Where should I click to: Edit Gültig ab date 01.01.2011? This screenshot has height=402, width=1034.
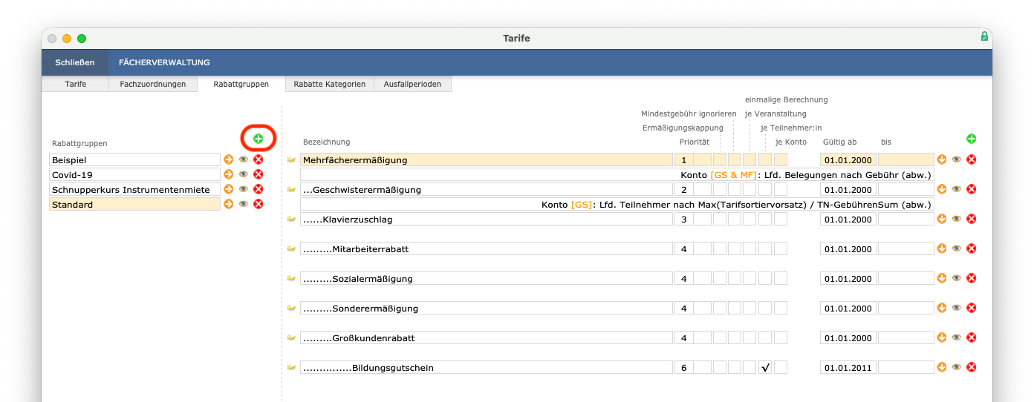click(848, 367)
